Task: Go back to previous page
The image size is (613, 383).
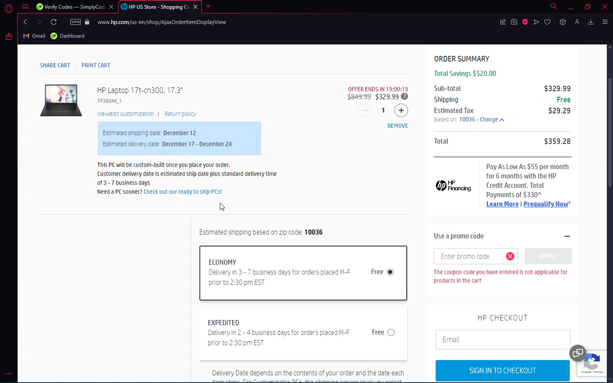Action: point(25,22)
